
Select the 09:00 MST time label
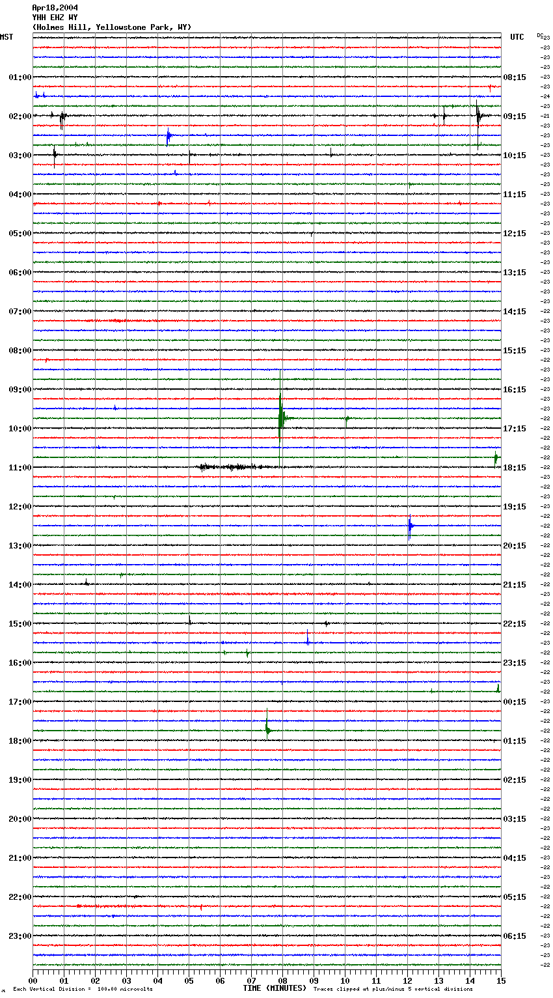pos(20,390)
